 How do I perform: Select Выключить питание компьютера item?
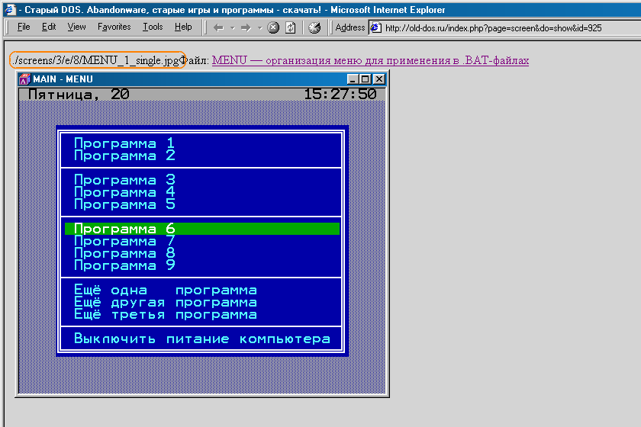(202, 339)
